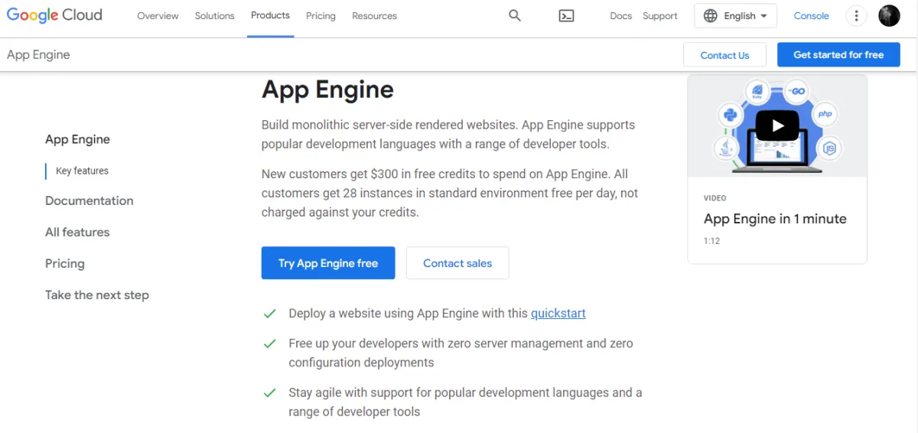
Task: Open the three-dot more options menu
Action: point(857,15)
